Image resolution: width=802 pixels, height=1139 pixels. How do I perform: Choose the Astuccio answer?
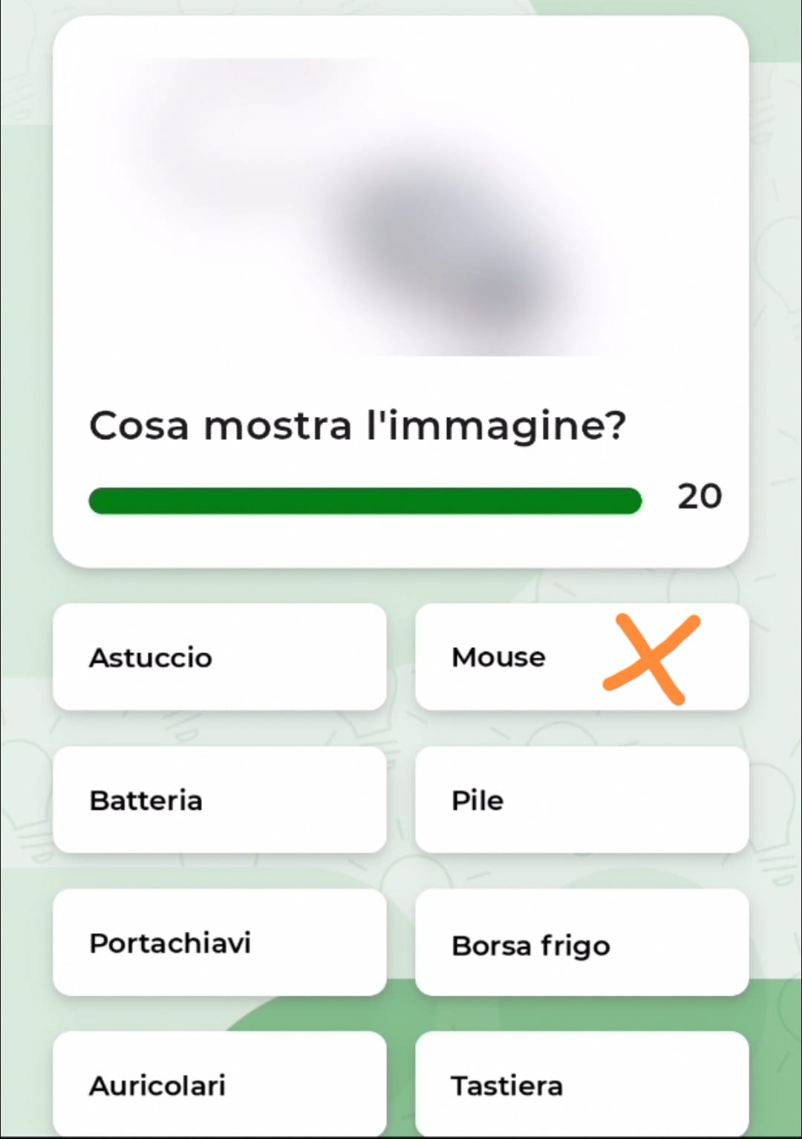click(x=219, y=657)
